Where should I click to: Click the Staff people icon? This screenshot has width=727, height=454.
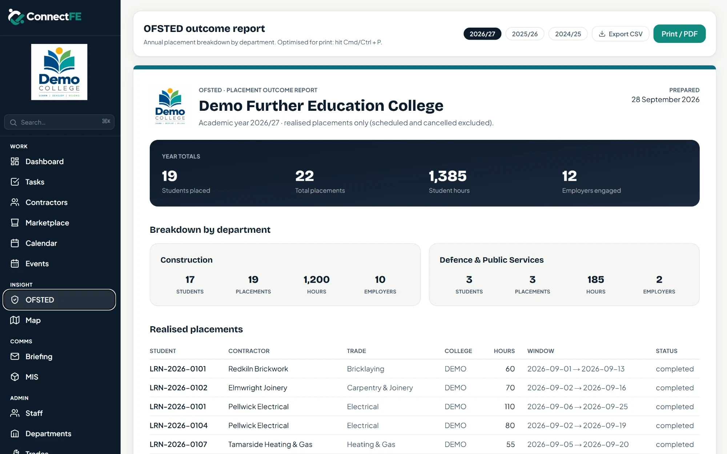coord(15,413)
